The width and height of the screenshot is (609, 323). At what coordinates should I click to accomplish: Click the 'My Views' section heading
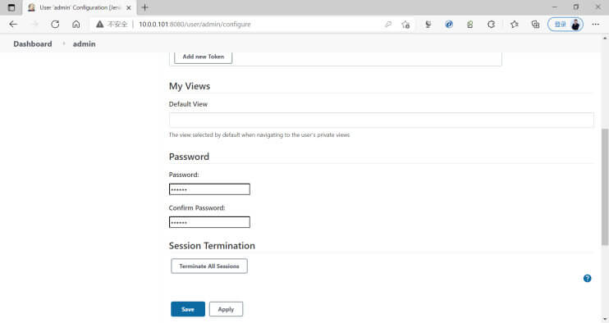[189, 86]
